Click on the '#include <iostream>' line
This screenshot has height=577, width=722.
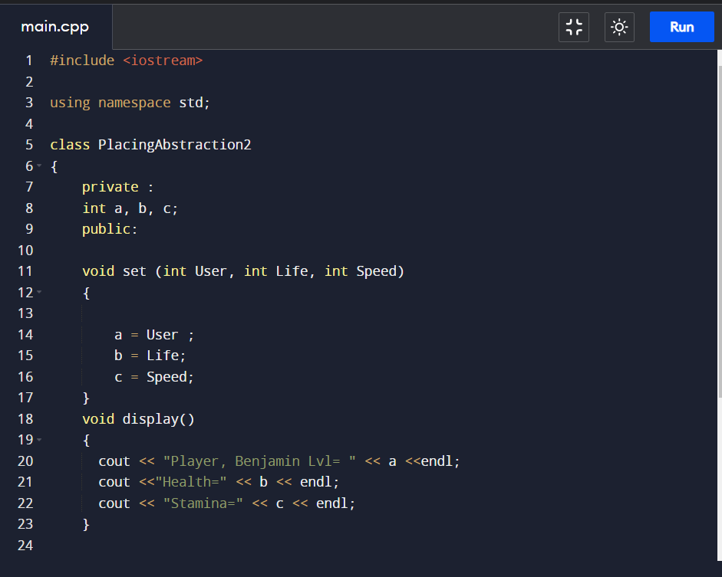[x=126, y=61]
